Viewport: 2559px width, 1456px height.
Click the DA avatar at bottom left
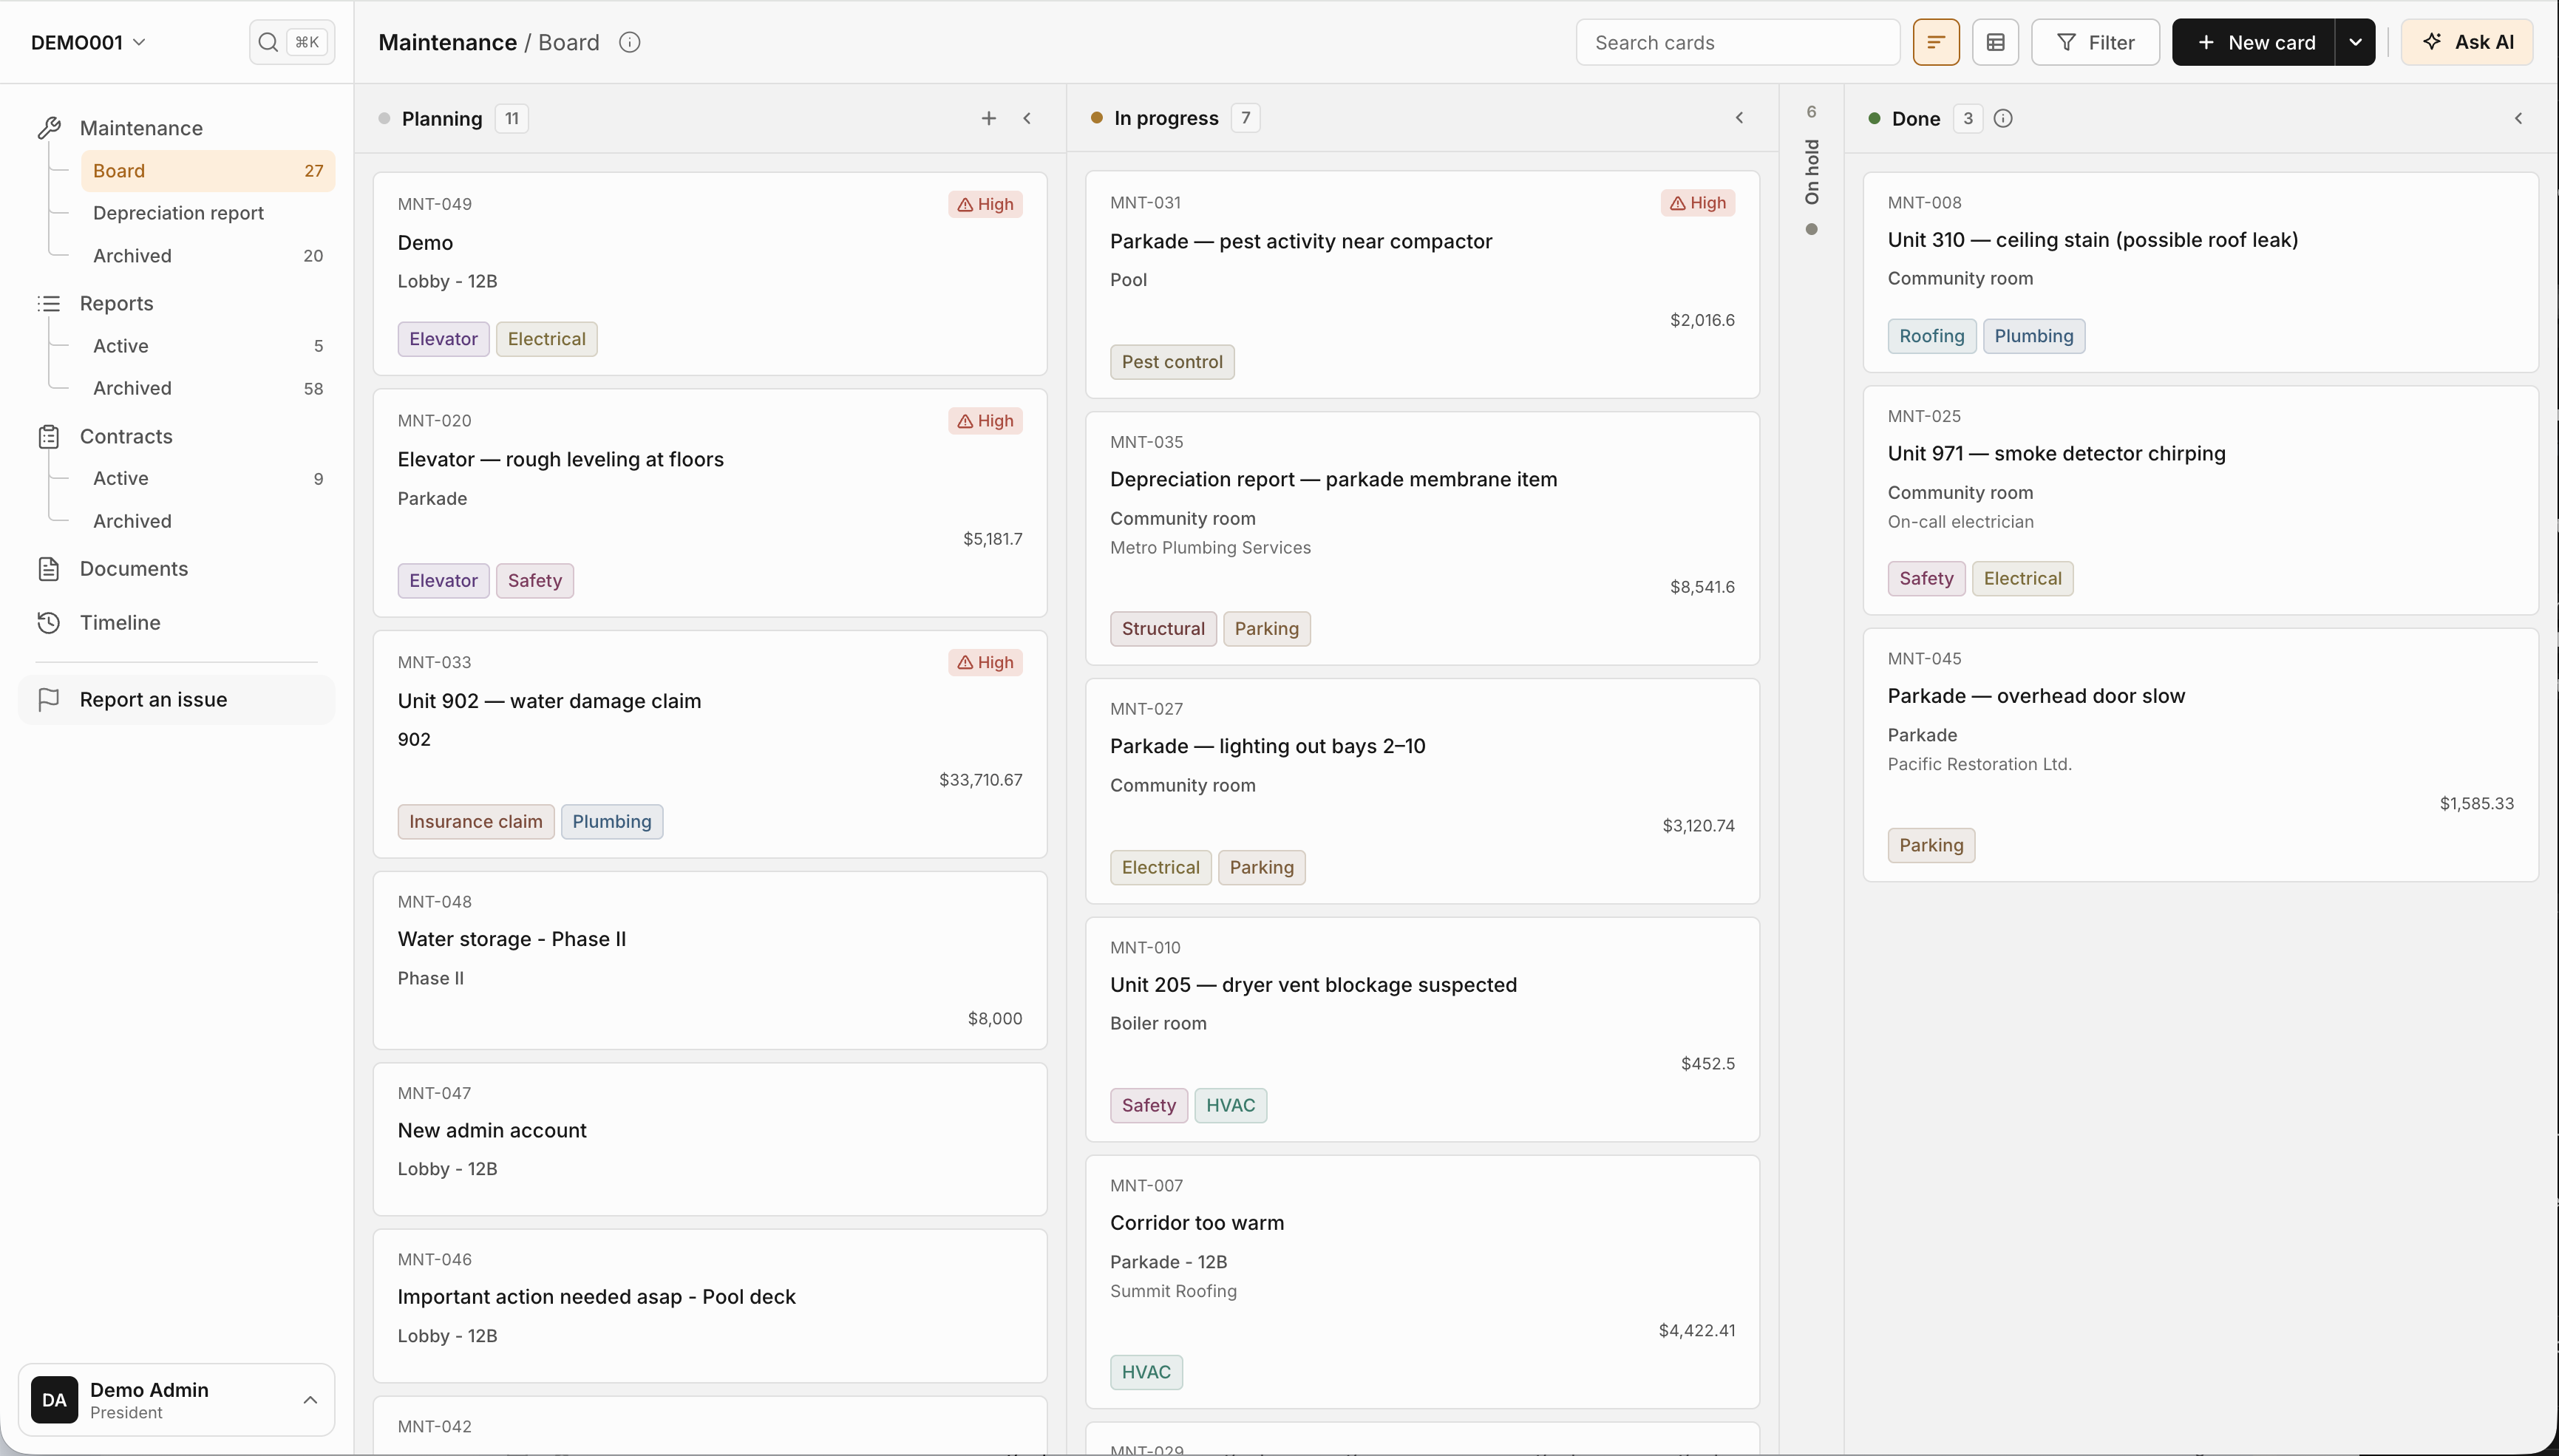click(54, 1399)
